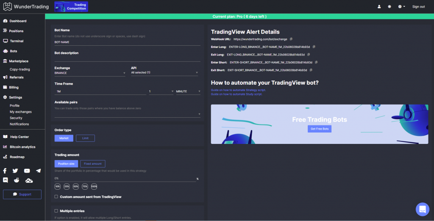Image resolution: width=434 pixels, height=221 pixels.
Task: Copy the Exit Short alert code
Action: click(x=311, y=70)
